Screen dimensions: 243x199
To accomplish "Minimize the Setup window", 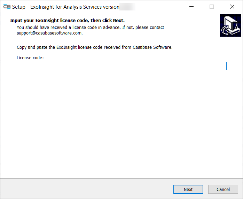I will 191,7.
